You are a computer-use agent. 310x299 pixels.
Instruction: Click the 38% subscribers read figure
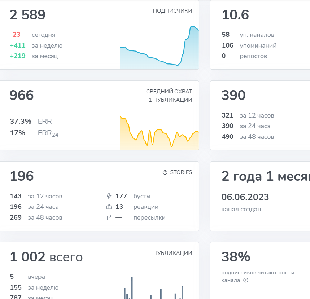[236, 257]
